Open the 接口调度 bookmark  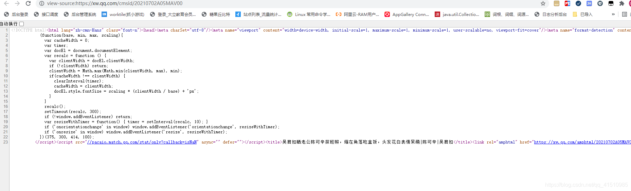coord(46,14)
